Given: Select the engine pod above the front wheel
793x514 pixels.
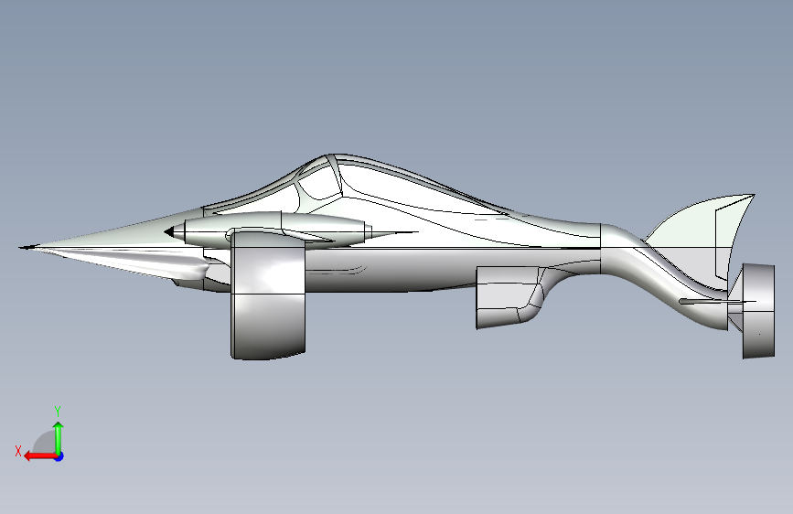Looking at the screenshot, I should click(275, 230).
